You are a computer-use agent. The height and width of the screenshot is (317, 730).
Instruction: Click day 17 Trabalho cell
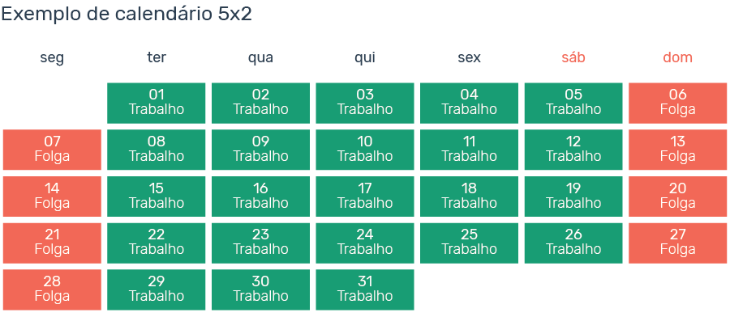pyautogui.click(x=364, y=197)
